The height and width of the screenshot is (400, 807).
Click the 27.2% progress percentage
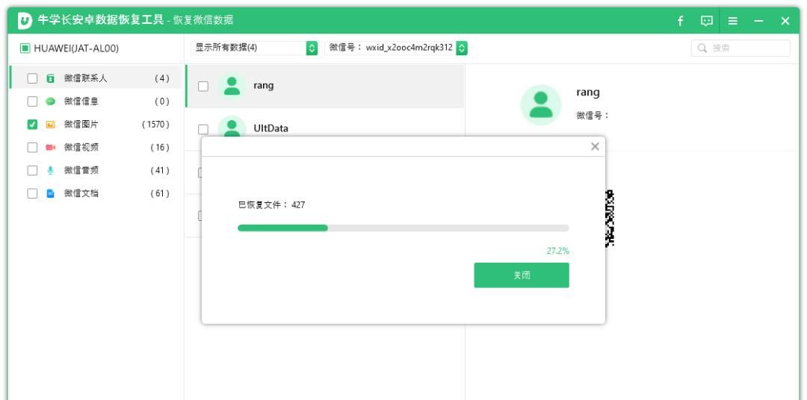pyautogui.click(x=558, y=251)
